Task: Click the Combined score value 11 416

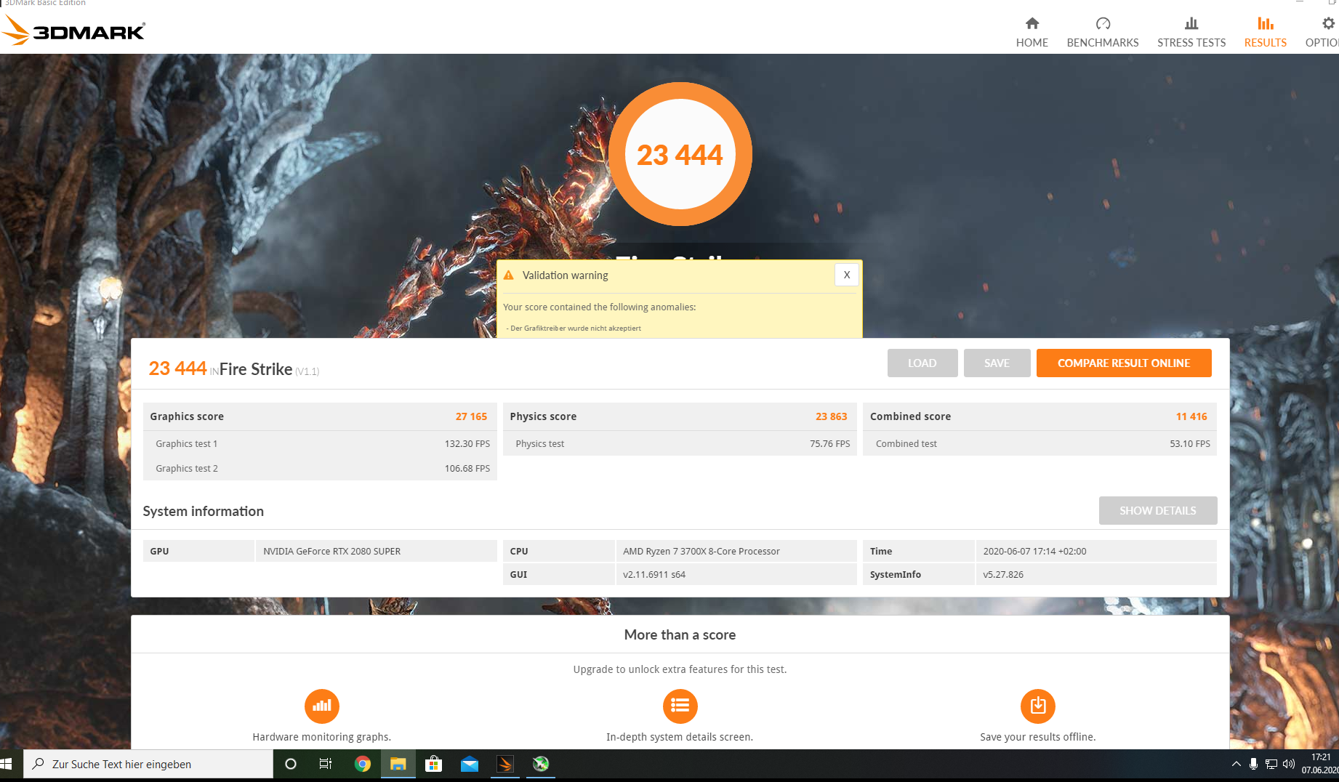Action: (x=1191, y=416)
